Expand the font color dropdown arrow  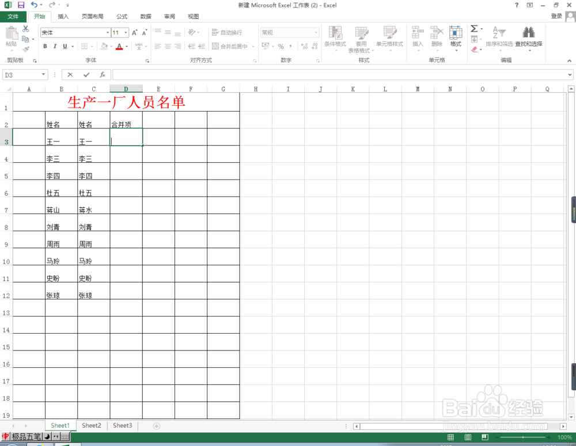127,47
